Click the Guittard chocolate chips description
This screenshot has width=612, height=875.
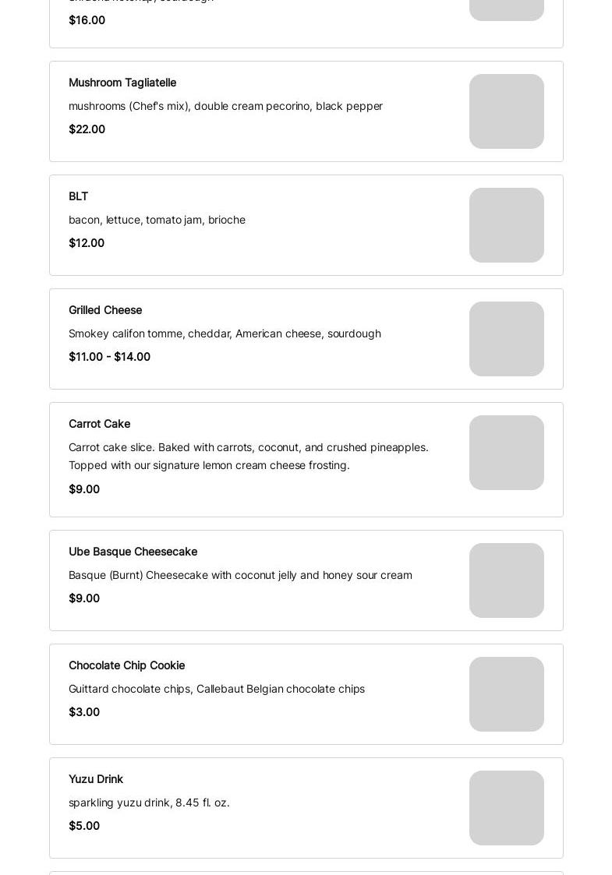[216, 689]
